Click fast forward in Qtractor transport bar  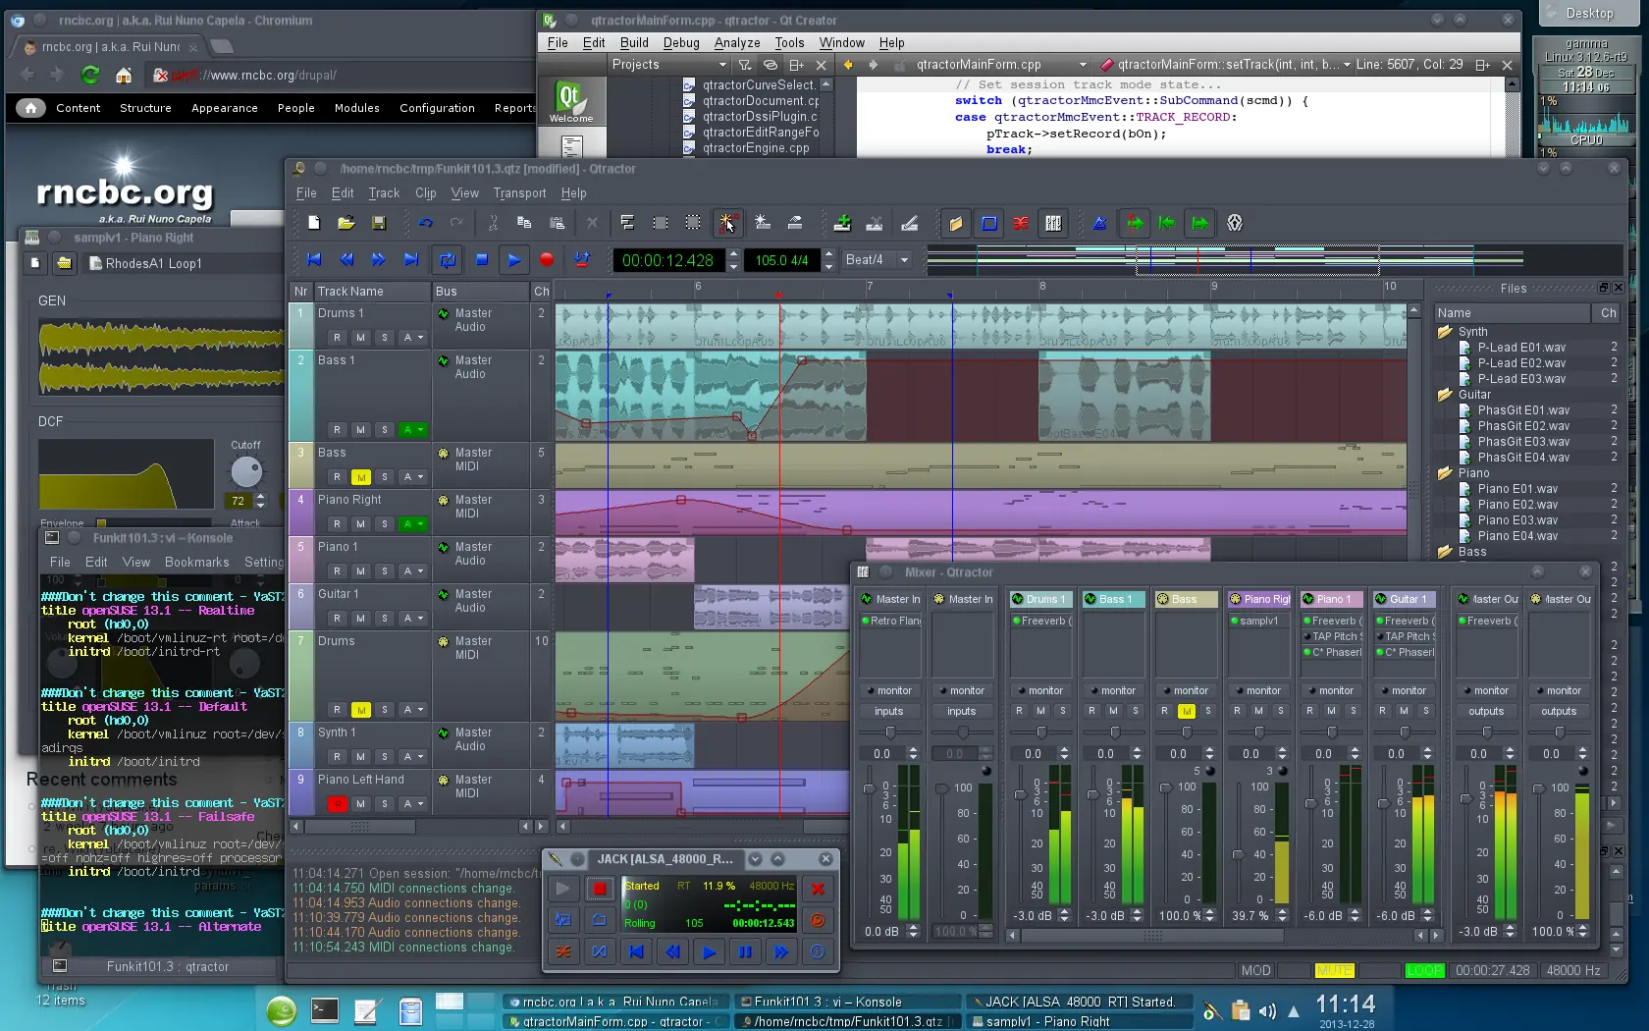click(x=379, y=260)
